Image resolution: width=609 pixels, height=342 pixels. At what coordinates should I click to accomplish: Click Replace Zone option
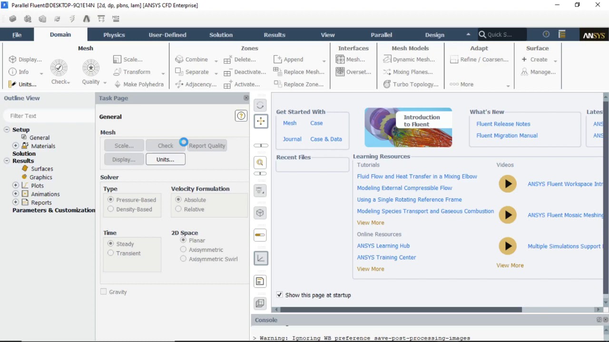pyautogui.click(x=298, y=84)
